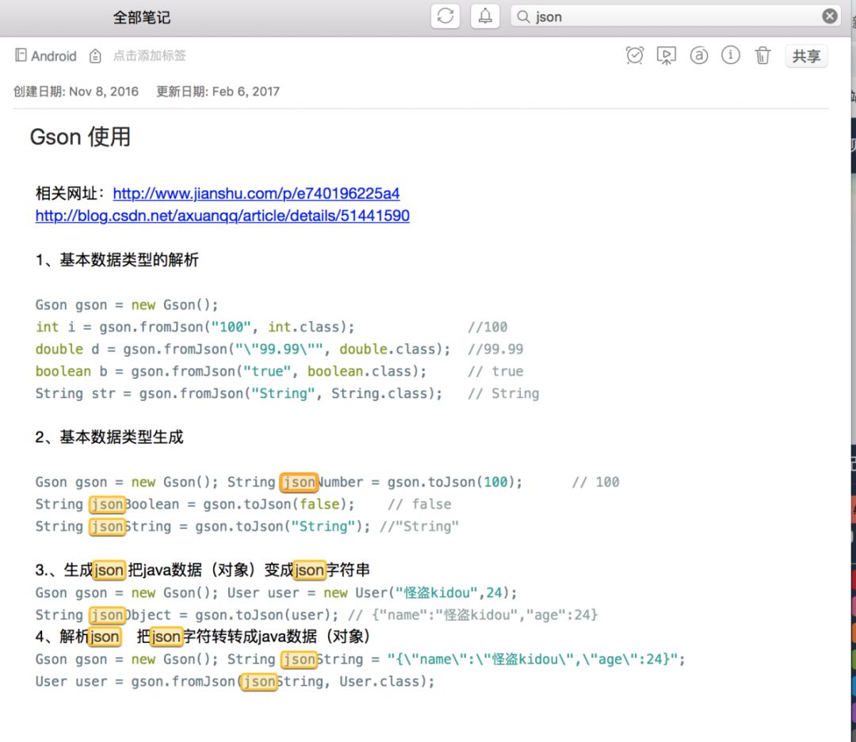Viewport: 856px width, 742px height.
Task: Click the note title Gson 使用
Action: pos(79,137)
